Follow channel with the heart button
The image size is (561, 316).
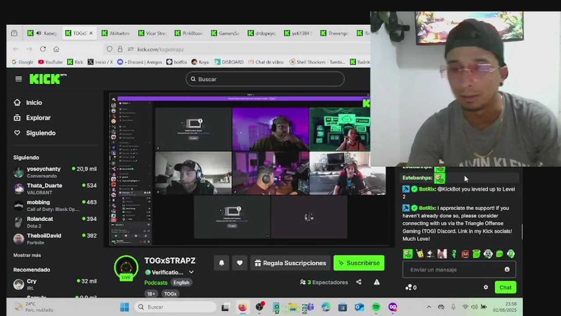pos(240,263)
